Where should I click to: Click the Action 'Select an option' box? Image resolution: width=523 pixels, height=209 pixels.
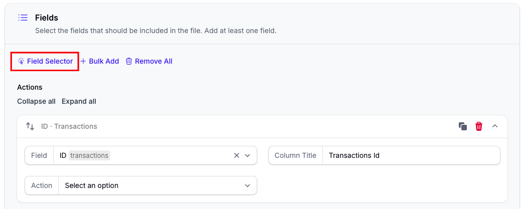[157, 185]
